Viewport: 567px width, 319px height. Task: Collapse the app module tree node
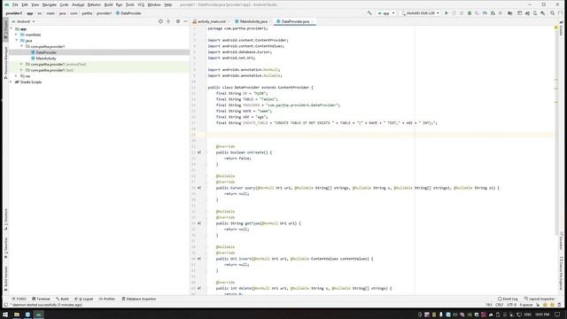pos(12,28)
